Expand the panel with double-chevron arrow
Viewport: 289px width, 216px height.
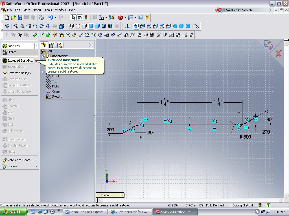(91, 45)
